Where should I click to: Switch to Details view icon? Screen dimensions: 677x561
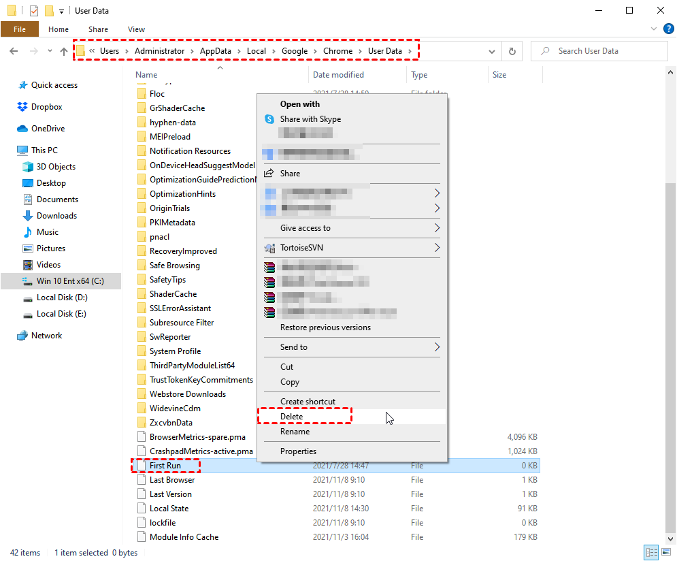651,552
